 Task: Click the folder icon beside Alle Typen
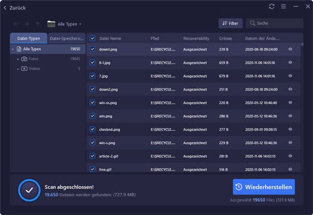[51, 24]
